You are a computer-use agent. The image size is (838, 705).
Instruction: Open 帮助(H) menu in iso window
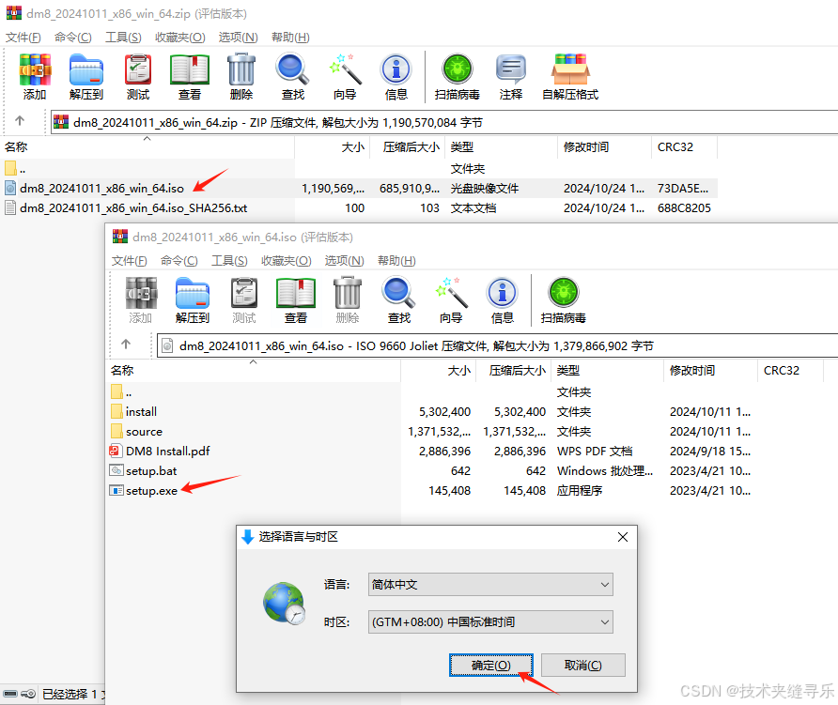point(396,261)
